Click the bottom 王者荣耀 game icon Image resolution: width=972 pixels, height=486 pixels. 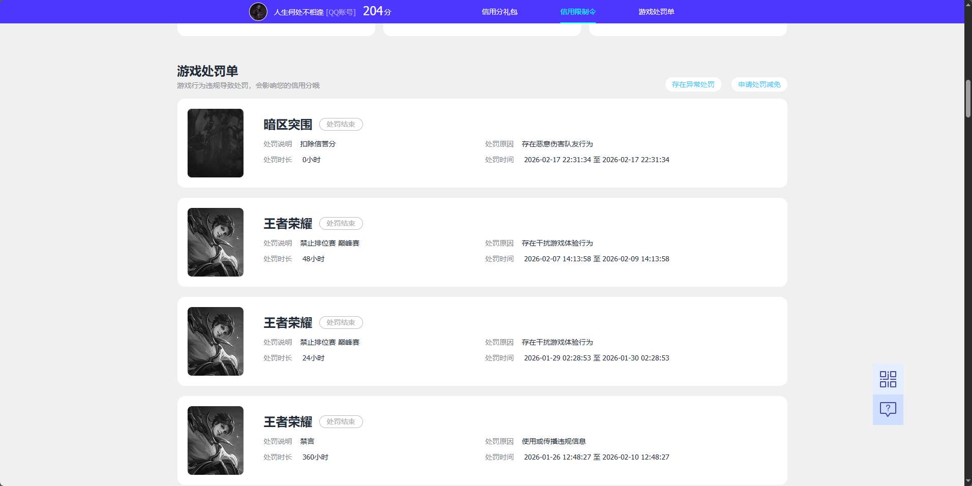pyautogui.click(x=215, y=440)
